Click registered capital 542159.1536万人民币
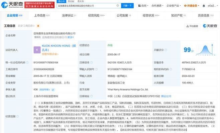220x133 pixels. [120, 63]
